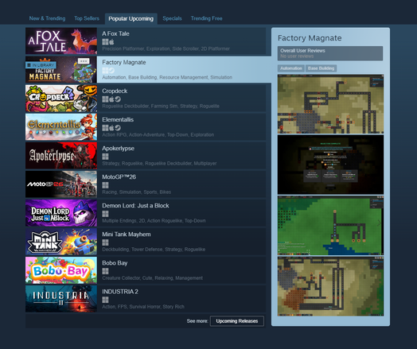Screen dimensions: 417x349
Task: Click the Windows icon under A Fox Tale
Action: pos(105,41)
